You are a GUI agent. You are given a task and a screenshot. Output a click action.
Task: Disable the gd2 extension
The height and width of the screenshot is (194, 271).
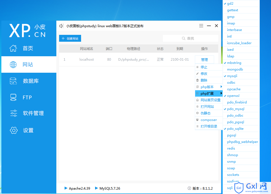(x=241, y=4)
